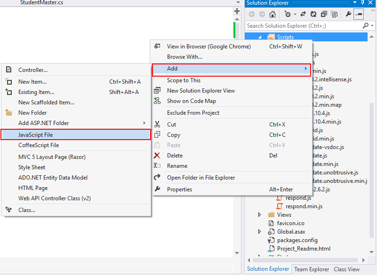Expand the Views folder node

pos(259,215)
